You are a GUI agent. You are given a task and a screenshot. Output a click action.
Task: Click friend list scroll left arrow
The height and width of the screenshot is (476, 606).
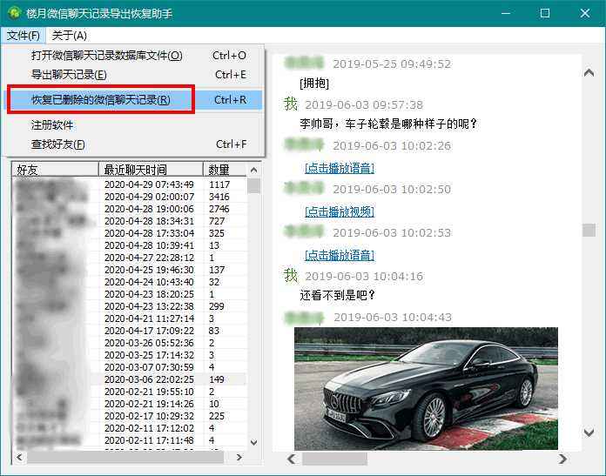pos(19,458)
